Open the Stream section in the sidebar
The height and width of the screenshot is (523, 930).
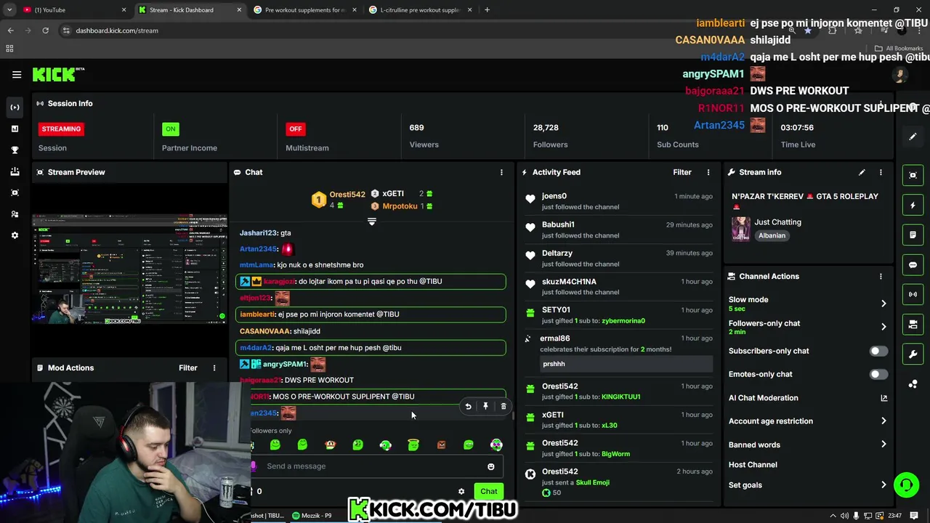click(15, 107)
